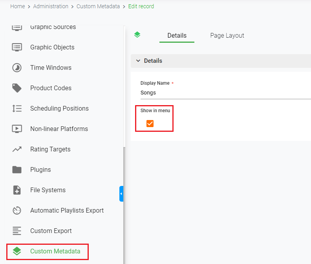Open the Plugins folder icon

click(x=17, y=169)
